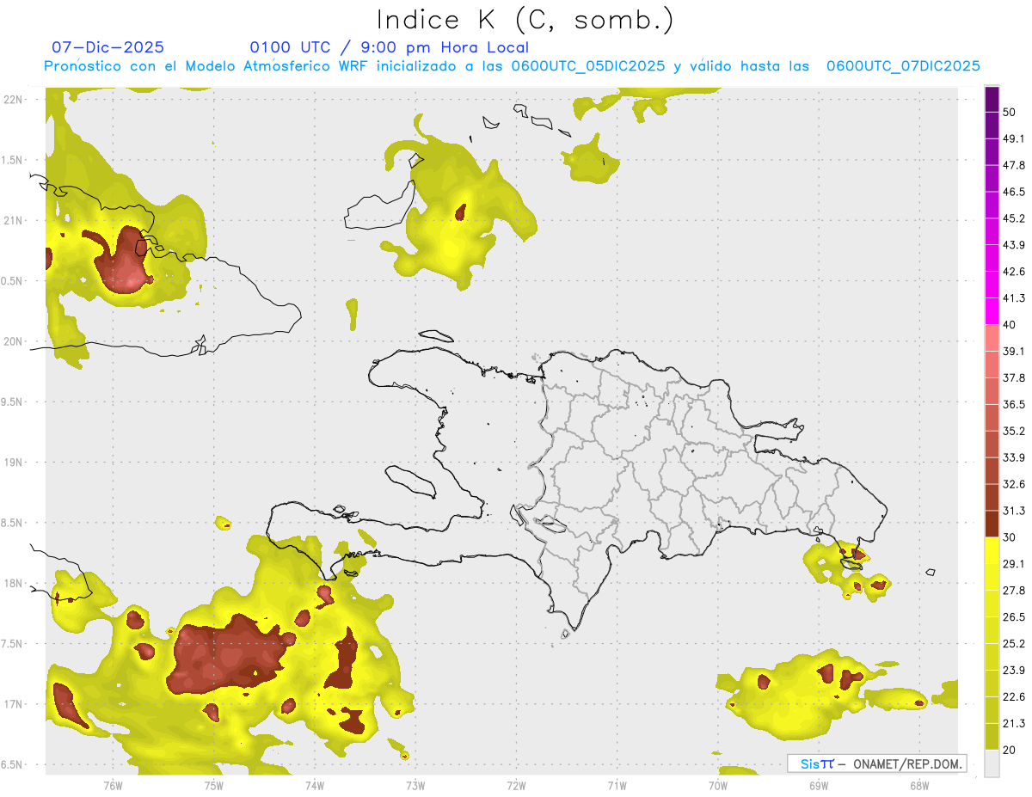Click the color scale value 31.3
Viewport: 1032px width, 797px height.
click(1014, 511)
